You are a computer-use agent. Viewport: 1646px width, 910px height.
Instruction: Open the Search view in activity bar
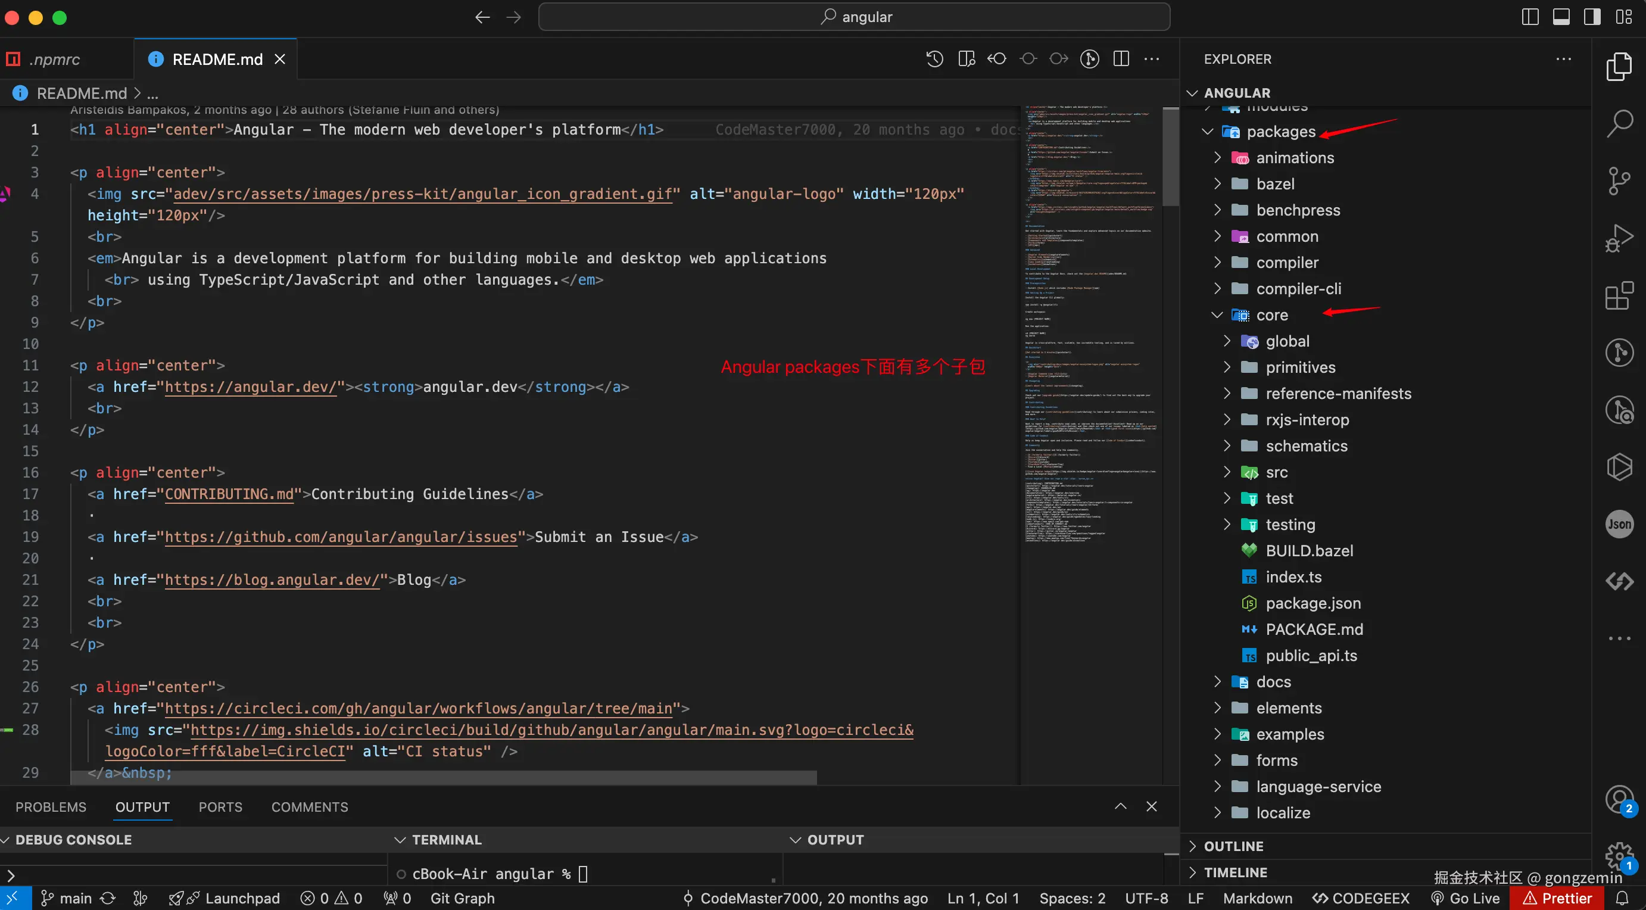1619,123
